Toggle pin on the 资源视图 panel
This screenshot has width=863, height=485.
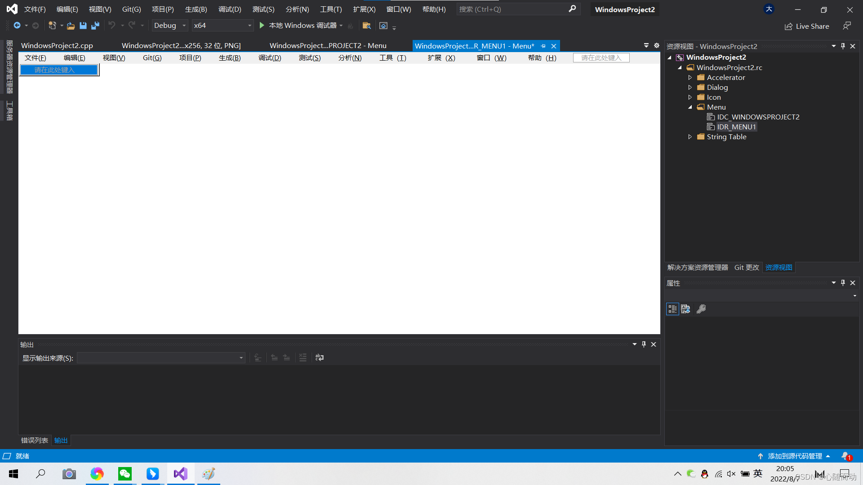(843, 46)
